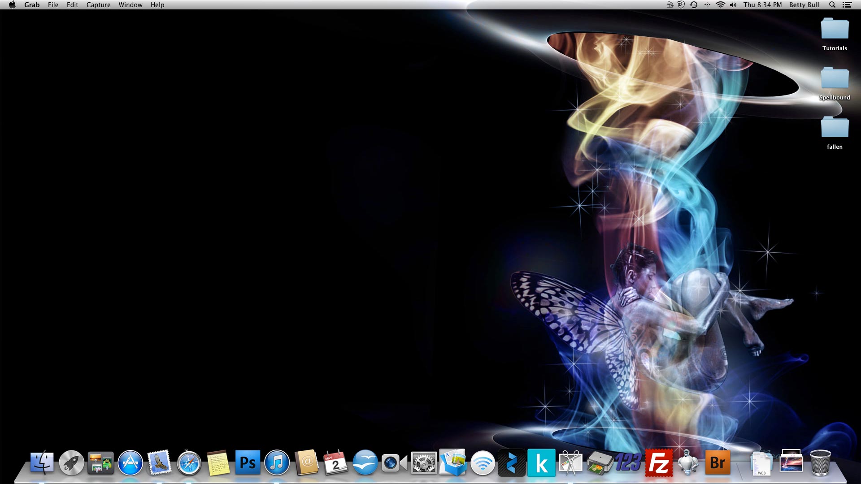The image size is (861, 484).
Task: Launch Safari compass icon
Action: tap(189, 463)
